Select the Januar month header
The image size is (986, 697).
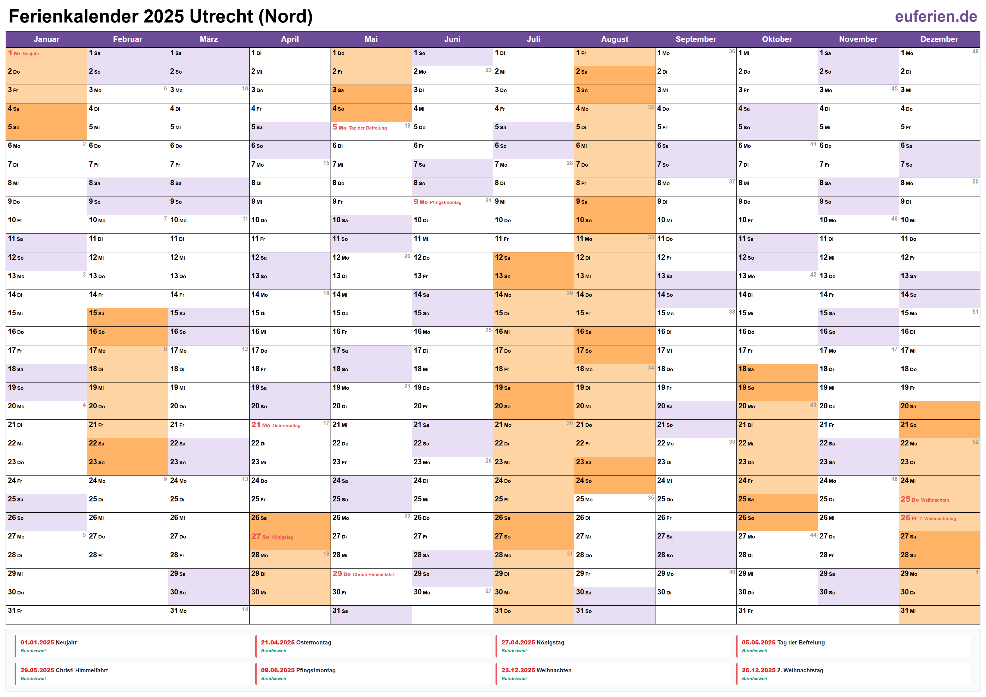coord(46,39)
